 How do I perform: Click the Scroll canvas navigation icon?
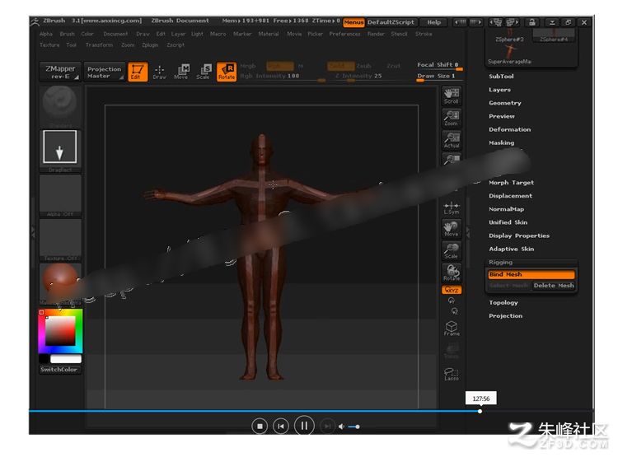452,96
